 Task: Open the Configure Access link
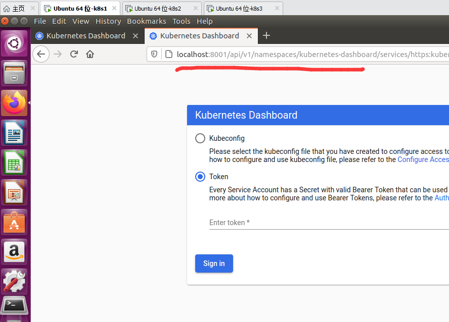point(423,159)
